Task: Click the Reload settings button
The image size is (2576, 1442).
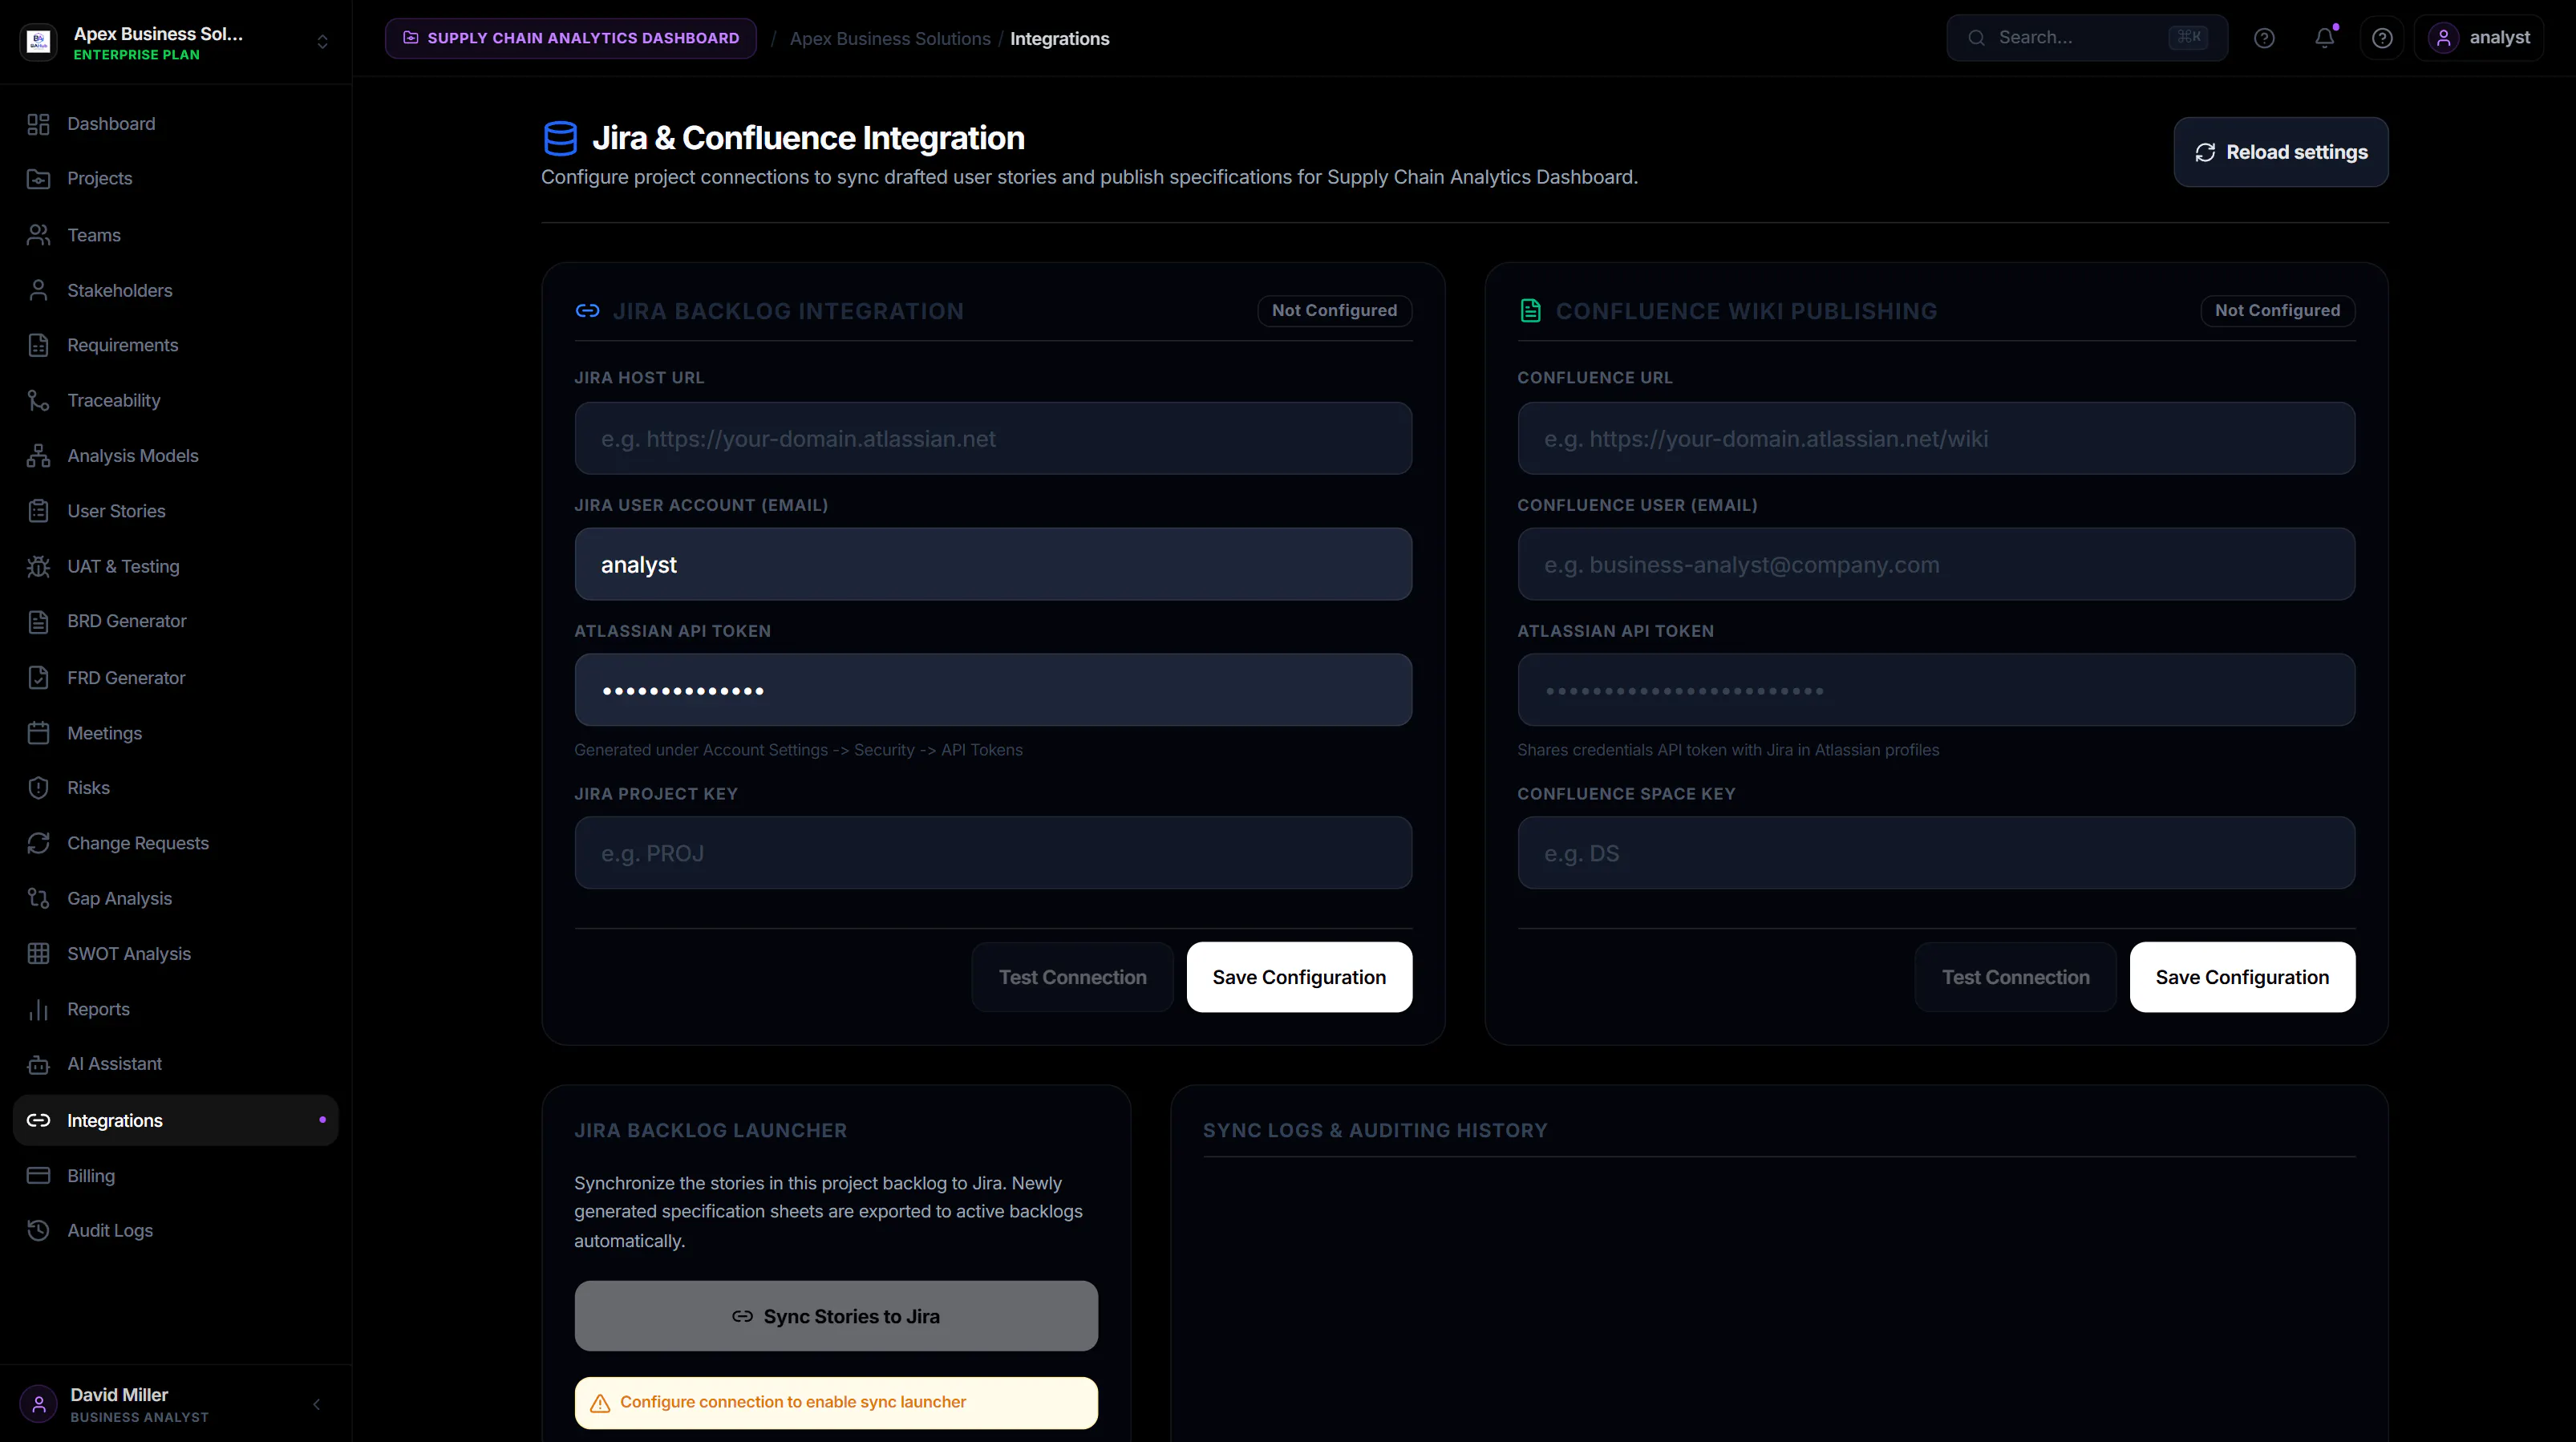Action: tap(2281, 152)
